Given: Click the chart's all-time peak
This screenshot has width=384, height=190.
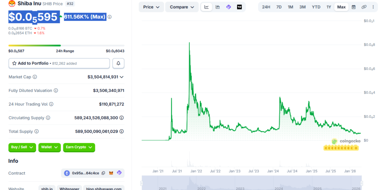Looking at the screenshot, I should click(x=189, y=43).
